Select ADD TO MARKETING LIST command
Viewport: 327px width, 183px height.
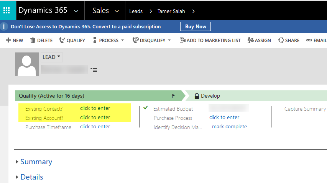coord(214,40)
